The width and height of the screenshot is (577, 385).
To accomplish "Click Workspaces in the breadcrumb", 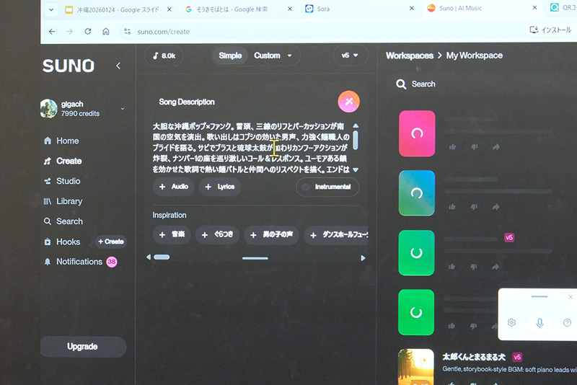I will pos(410,56).
